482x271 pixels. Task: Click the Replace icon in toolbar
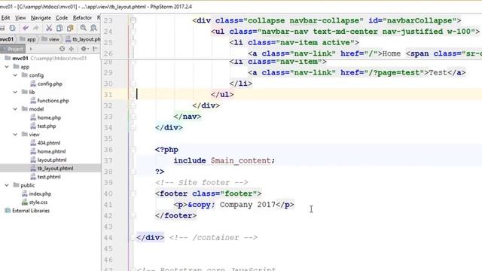(x=93, y=29)
